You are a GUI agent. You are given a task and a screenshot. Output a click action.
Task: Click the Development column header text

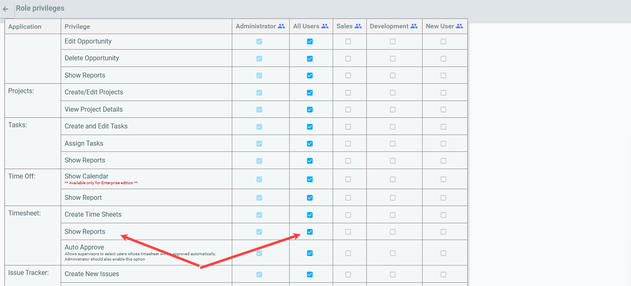coord(389,26)
